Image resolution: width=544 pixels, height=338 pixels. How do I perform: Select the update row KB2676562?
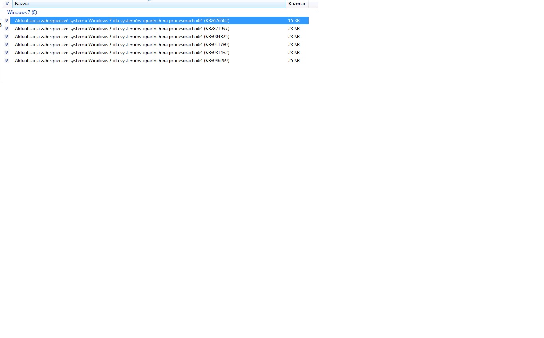pyautogui.click(x=159, y=21)
